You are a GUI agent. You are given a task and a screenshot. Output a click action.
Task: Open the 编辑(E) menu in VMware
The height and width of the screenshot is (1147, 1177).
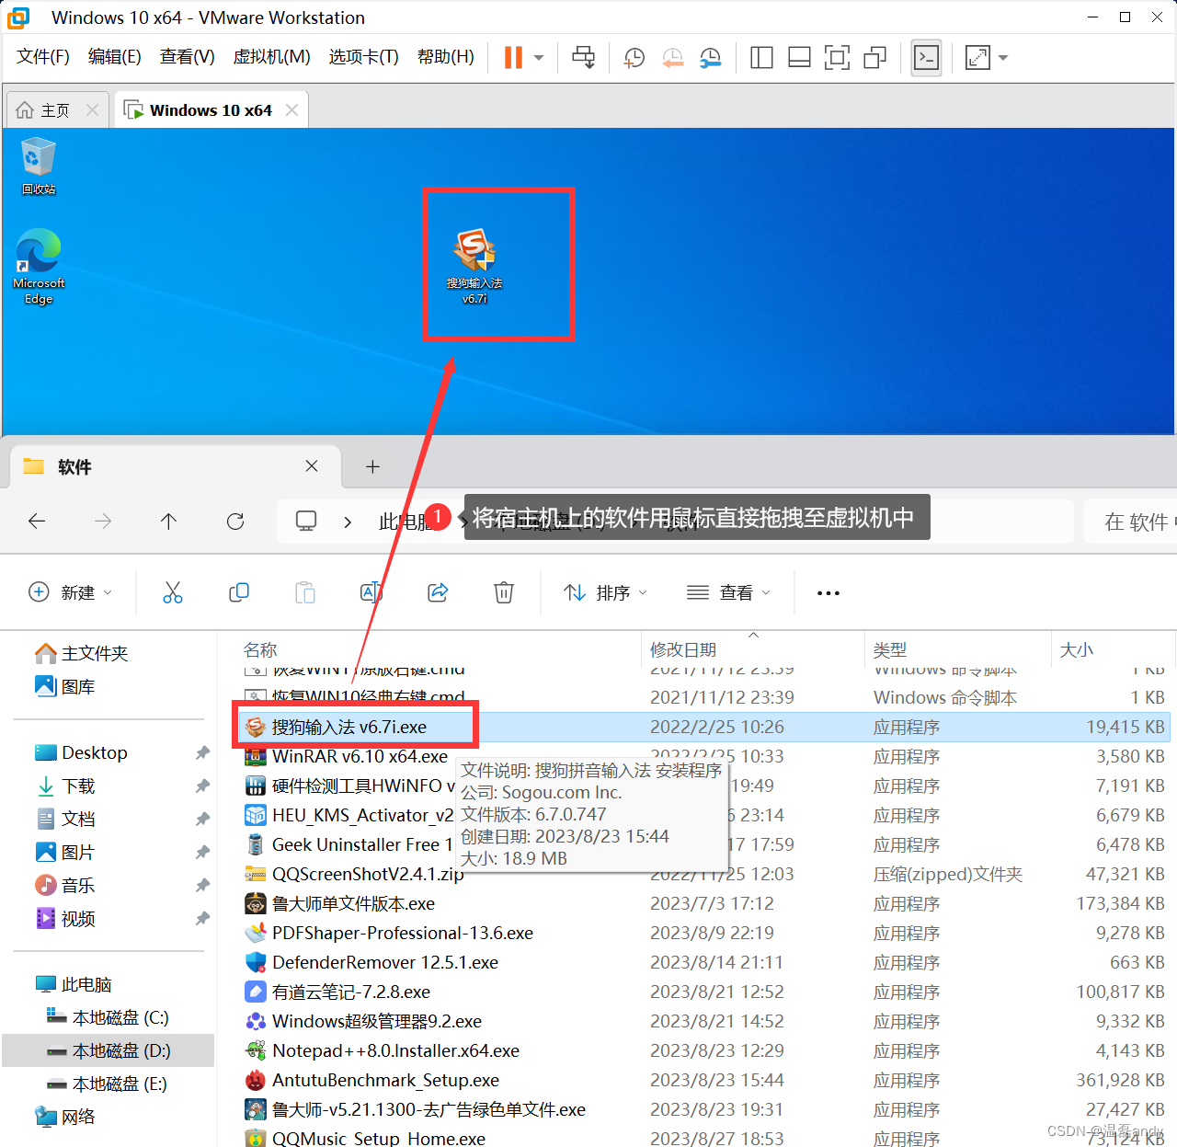115,57
